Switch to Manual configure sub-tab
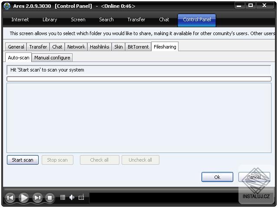Screen dimensions: 278x208 [x=52, y=58]
